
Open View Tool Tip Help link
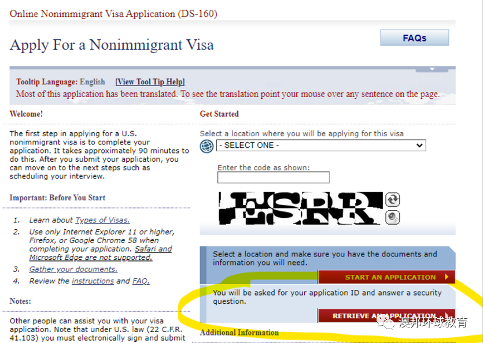point(150,82)
